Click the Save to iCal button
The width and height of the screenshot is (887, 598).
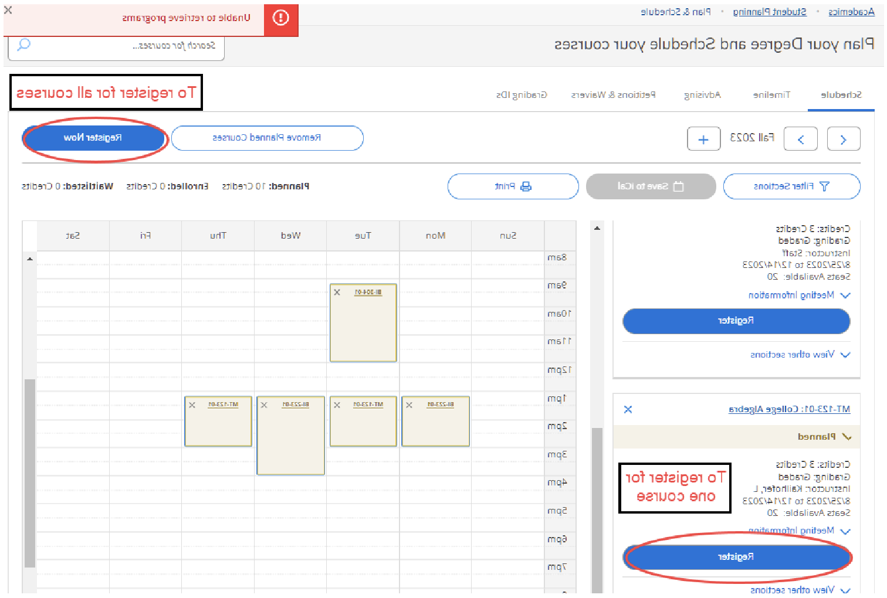[651, 186]
